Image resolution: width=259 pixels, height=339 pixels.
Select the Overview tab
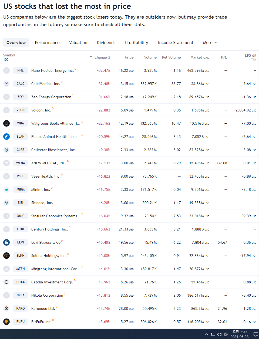point(16,43)
